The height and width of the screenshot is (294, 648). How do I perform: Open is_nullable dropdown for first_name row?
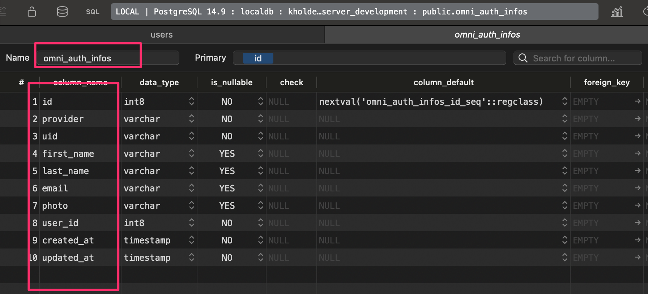click(x=260, y=154)
